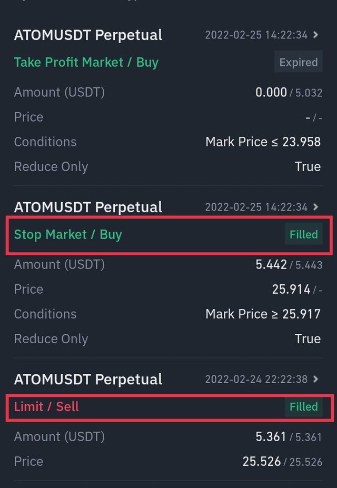Select the Take Profit Market / Buy label
Viewport: 337px width, 488px height.
click(x=86, y=62)
